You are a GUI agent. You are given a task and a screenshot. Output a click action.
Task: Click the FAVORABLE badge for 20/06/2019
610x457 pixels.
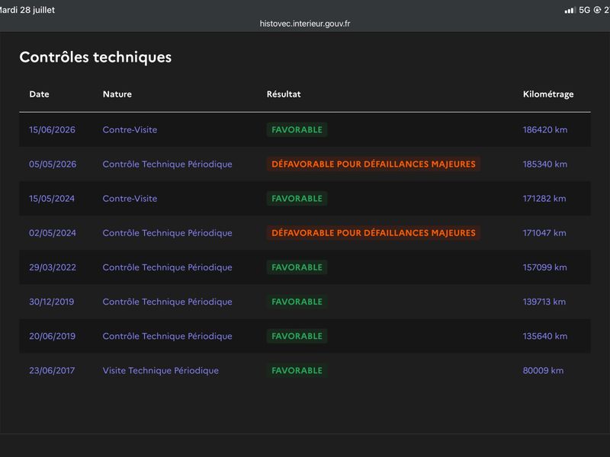click(x=297, y=336)
